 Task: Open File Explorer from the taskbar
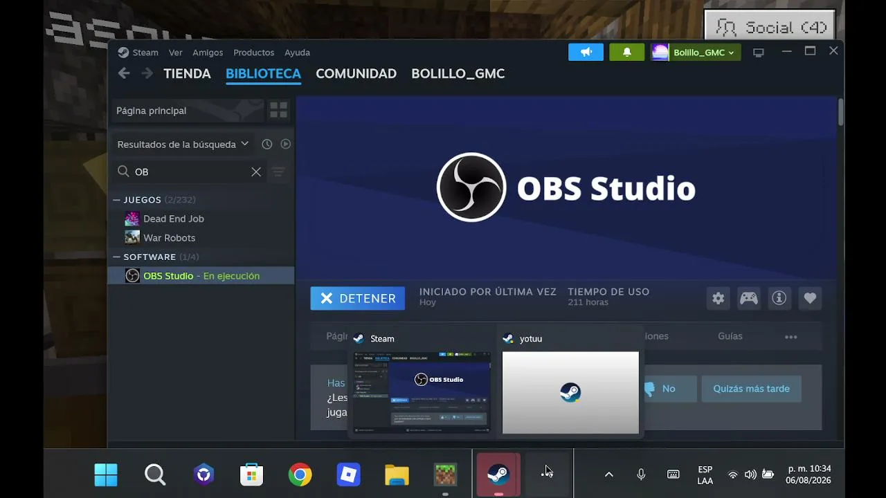[x=397, y=474]
